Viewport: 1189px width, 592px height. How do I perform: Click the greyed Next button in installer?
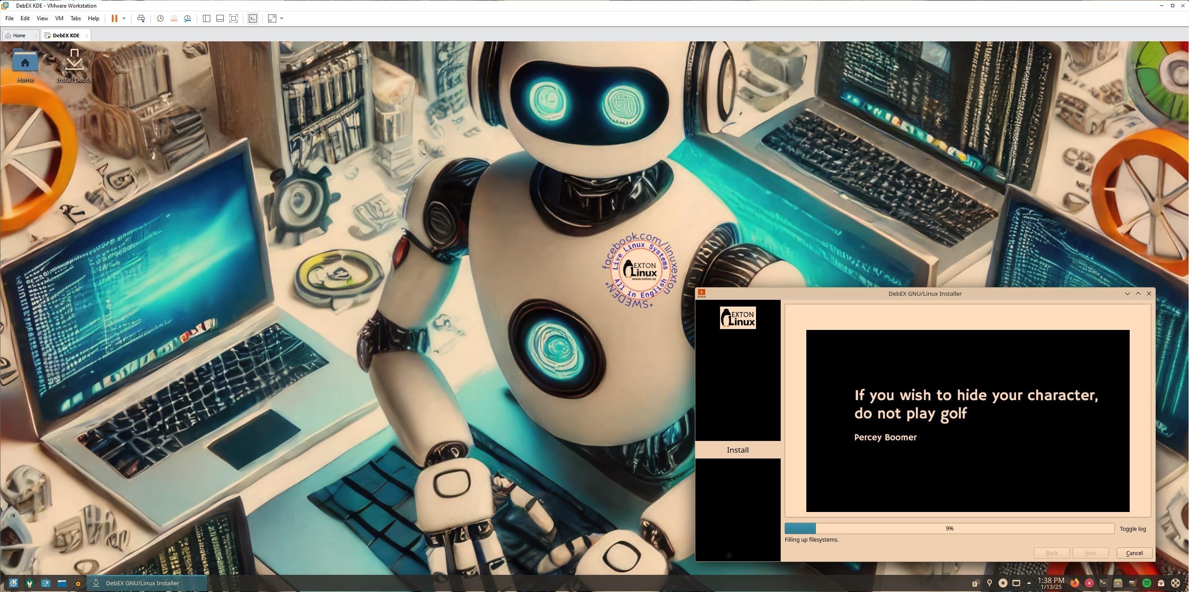(x=1090, y=553)
